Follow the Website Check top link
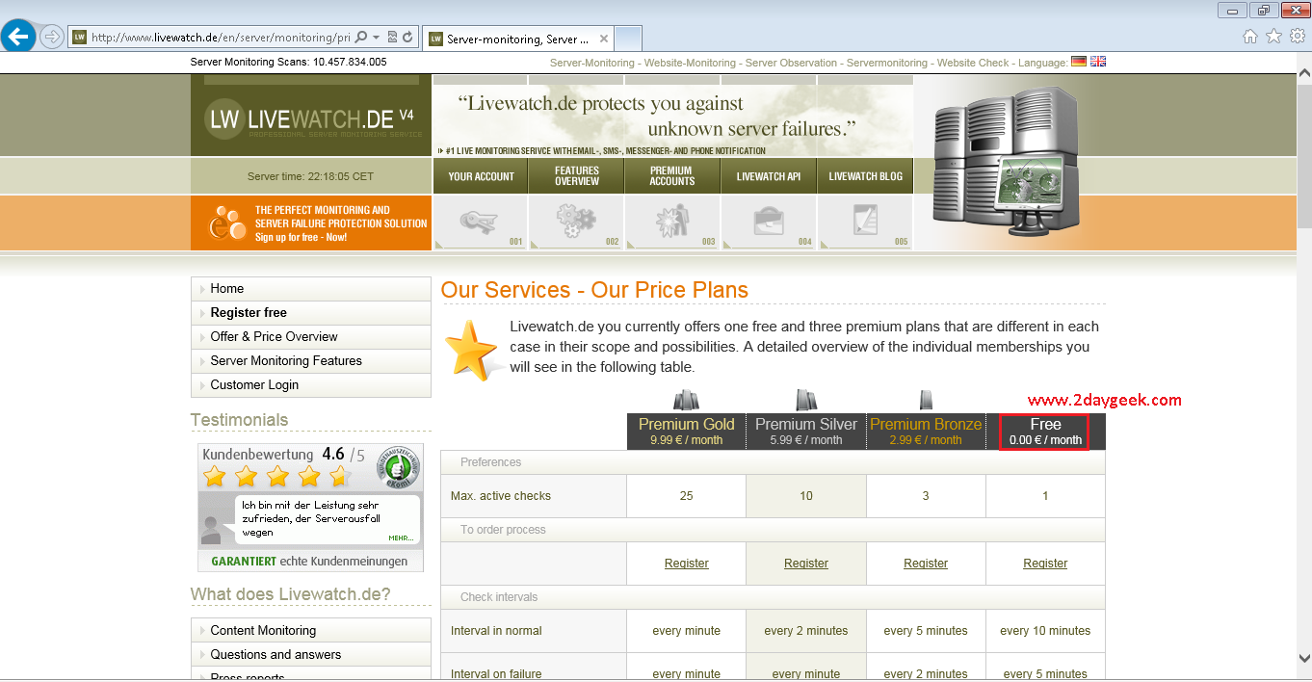The image size is (1312, 682). pyautogui.click(x=973, y=63)
